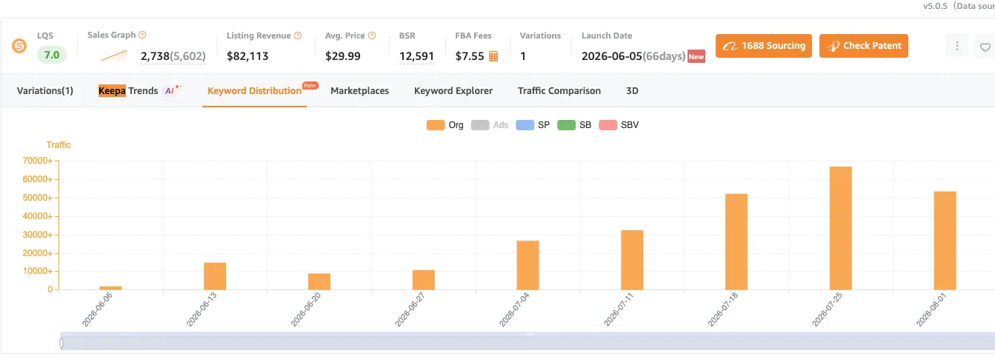Click the traffic bar for 2026-07-11
995x359 pixels.
(x=632, y=260)
